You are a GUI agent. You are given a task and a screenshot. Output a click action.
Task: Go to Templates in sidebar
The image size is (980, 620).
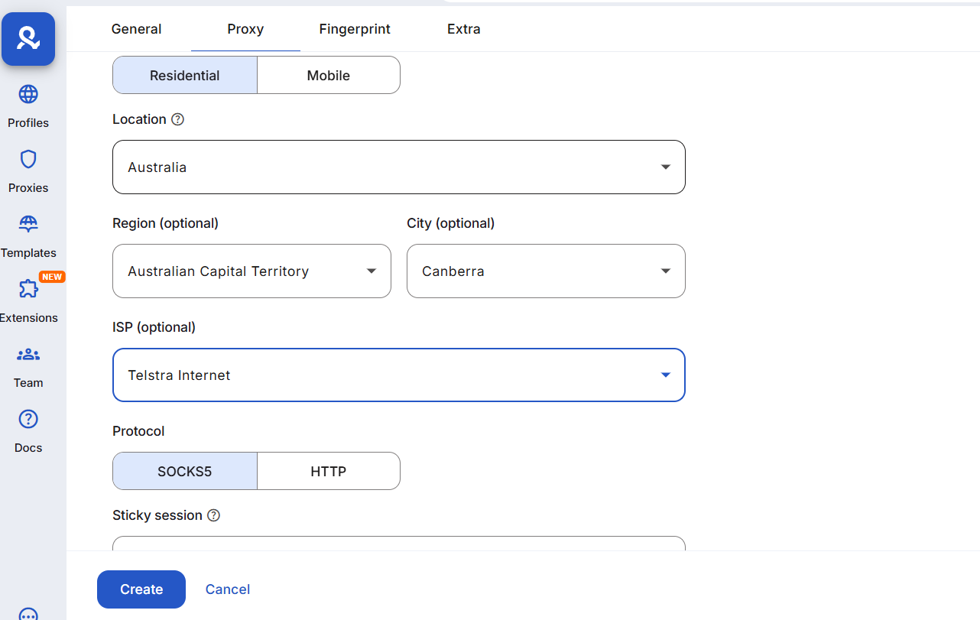point(28,225)
